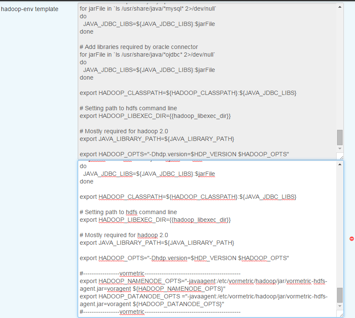
Task: Click the hadoop-env template label
Action: [29, 9]
